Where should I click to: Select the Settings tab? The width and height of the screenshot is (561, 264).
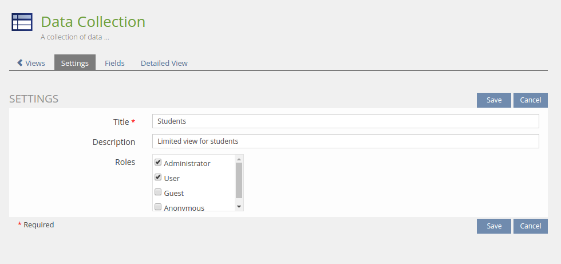(75, 63)
